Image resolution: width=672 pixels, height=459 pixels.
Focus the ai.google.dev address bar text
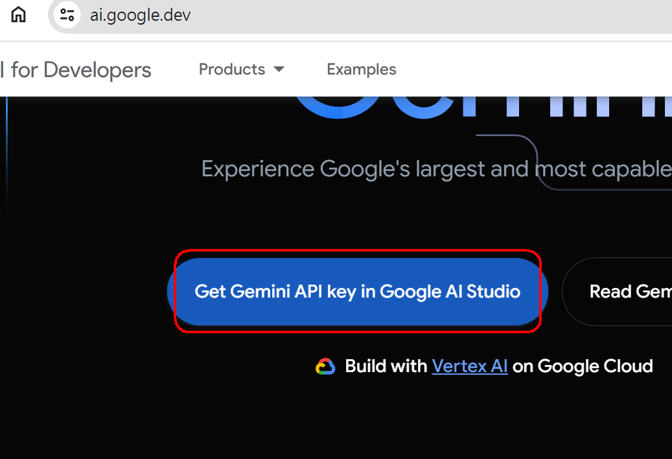(140, 16)
